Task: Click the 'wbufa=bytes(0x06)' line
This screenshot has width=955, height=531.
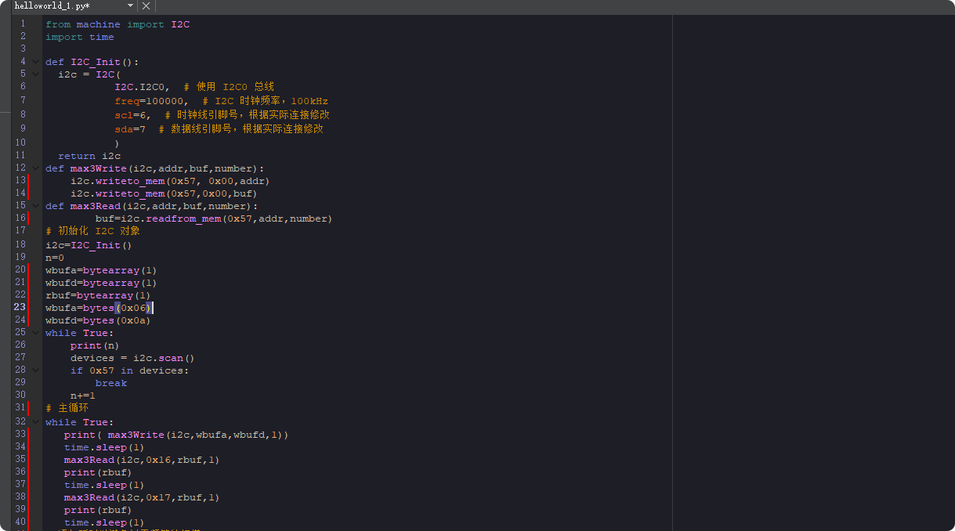Action: [98, 308]
